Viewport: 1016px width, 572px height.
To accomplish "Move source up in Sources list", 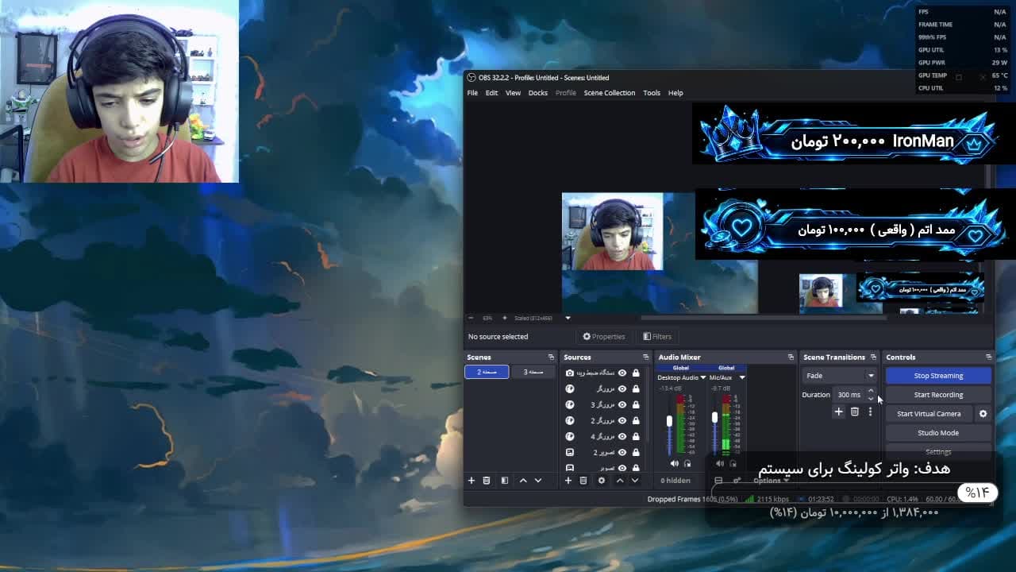I will [x=620, y=481].
